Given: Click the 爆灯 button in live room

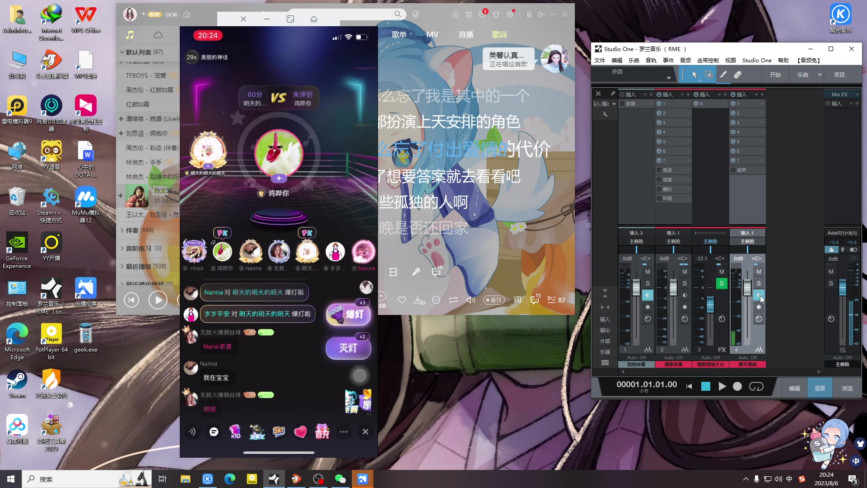Looking at the screenshot, I should [349, 314].
